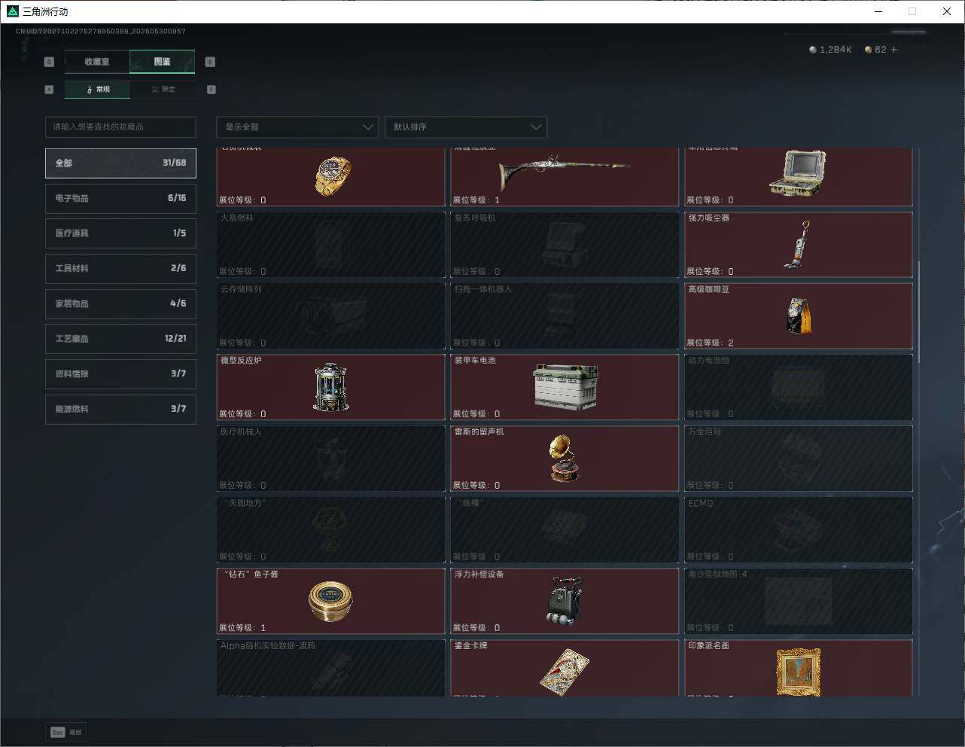This screenshot has height=747, width=965.
Task: Open the 显示全部 filter dropdown
Action: [297, 127]
